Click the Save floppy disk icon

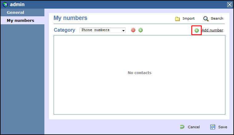click(x=213, y=127)
